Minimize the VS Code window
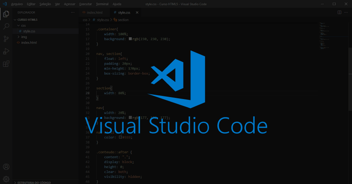This screenshot has width=352, height=184. (322, 4)
